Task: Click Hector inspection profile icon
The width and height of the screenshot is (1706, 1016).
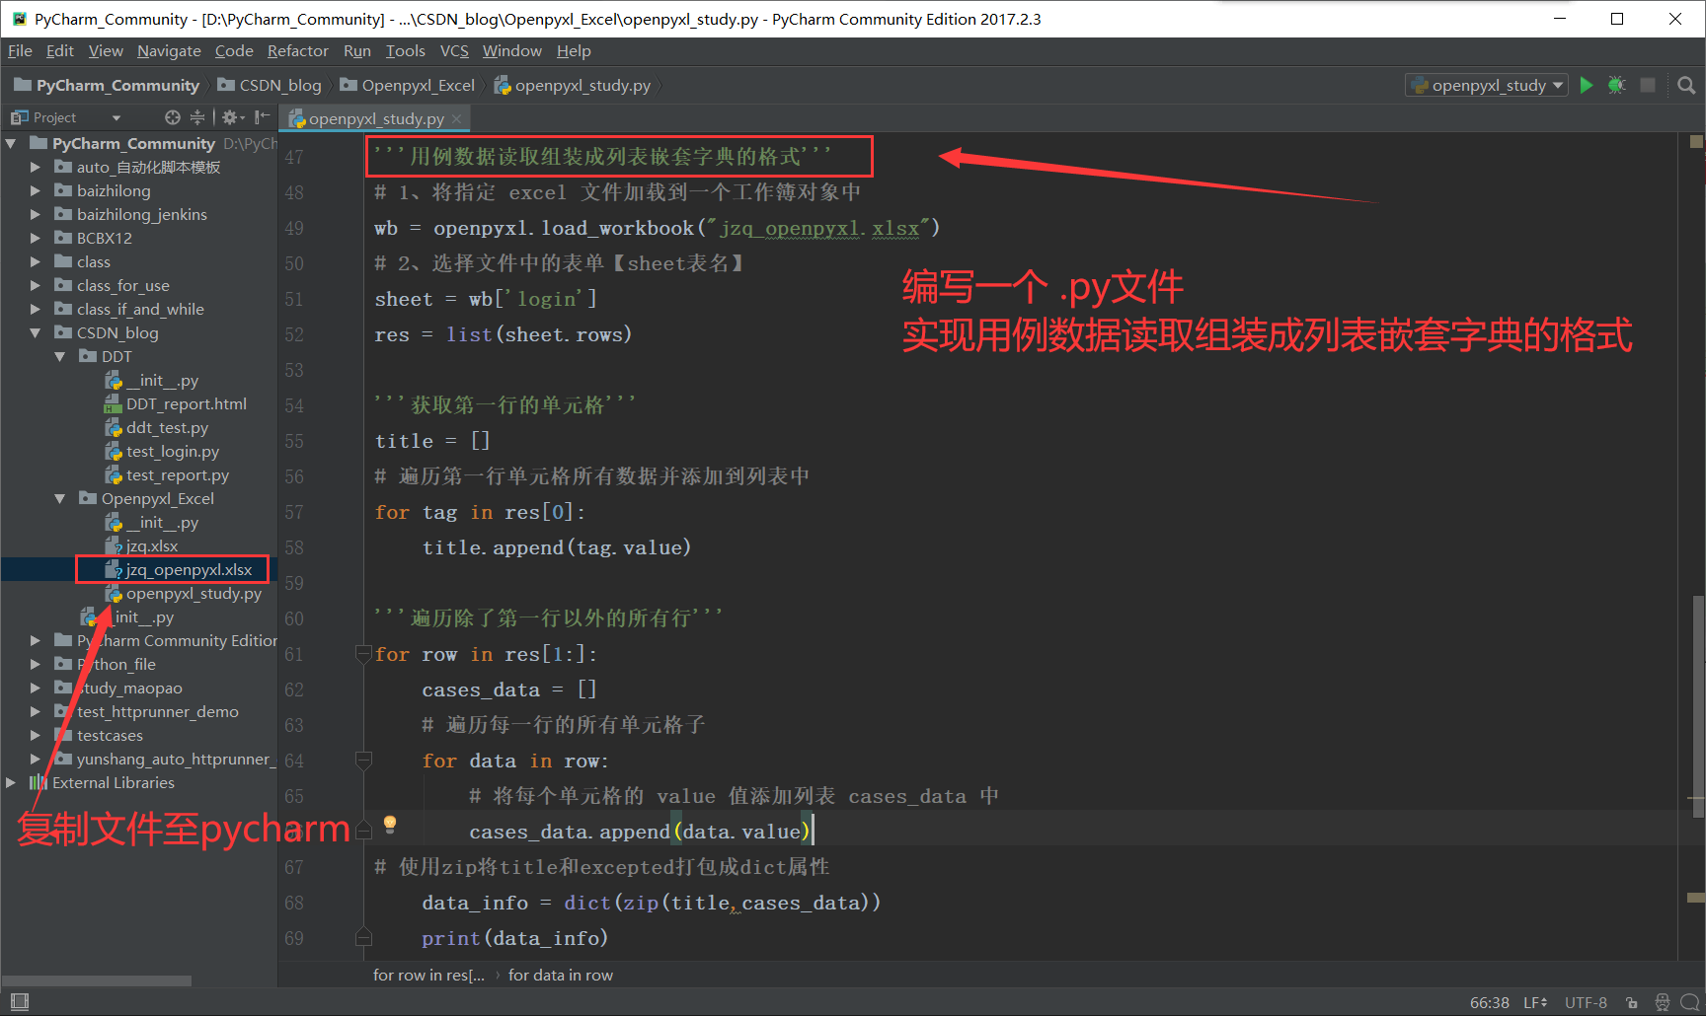Action: (1664, 1002)
